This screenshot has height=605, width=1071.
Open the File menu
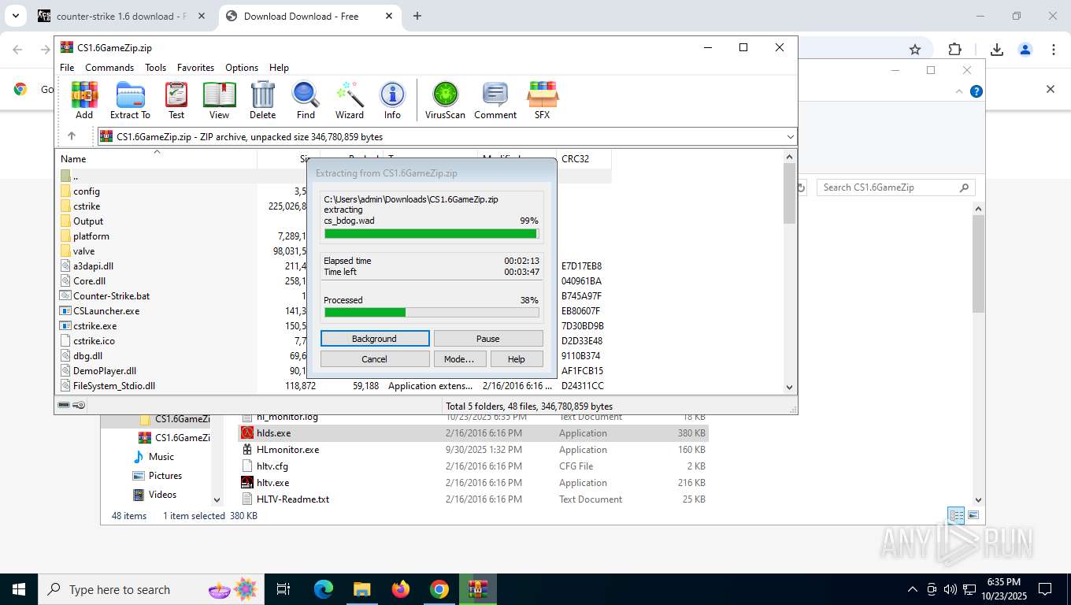(x=67, y=68)
